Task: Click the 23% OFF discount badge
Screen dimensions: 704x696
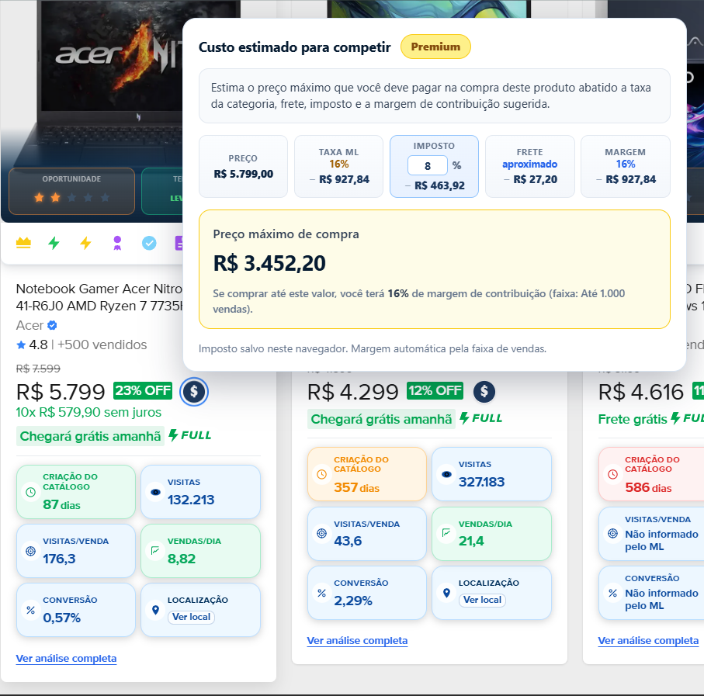Action: [x=143, y=390]
